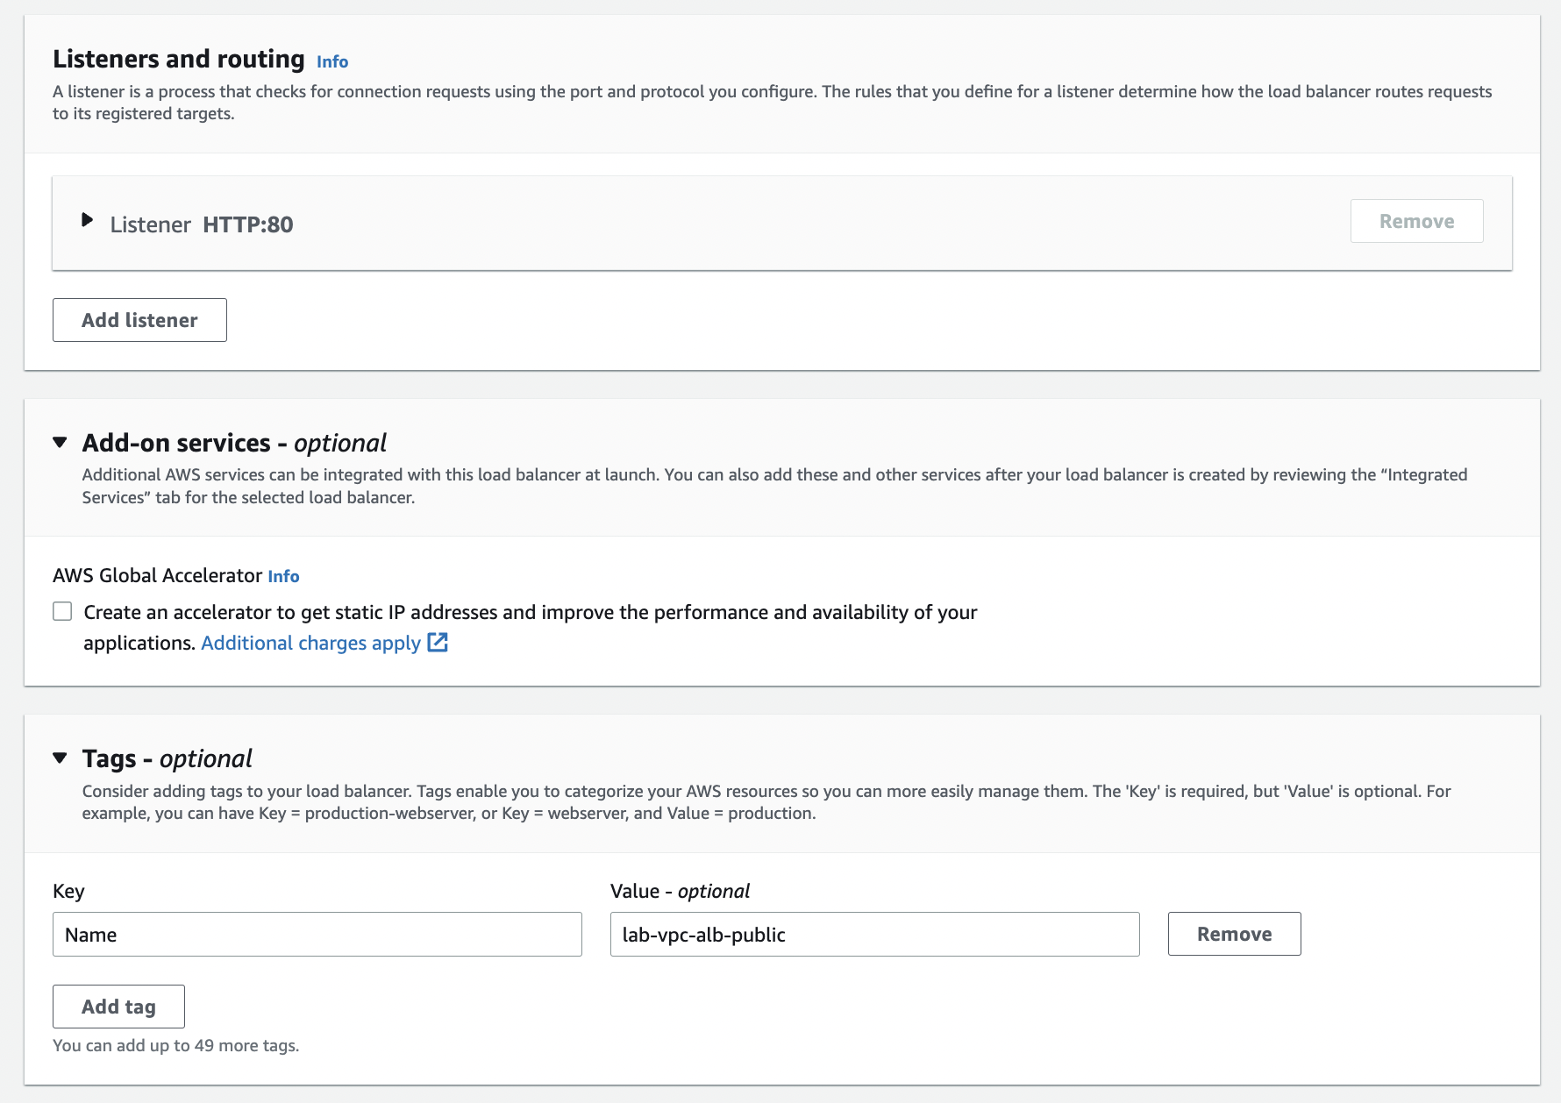Remove the HTTP:80 listener

tap(1416, 221)
